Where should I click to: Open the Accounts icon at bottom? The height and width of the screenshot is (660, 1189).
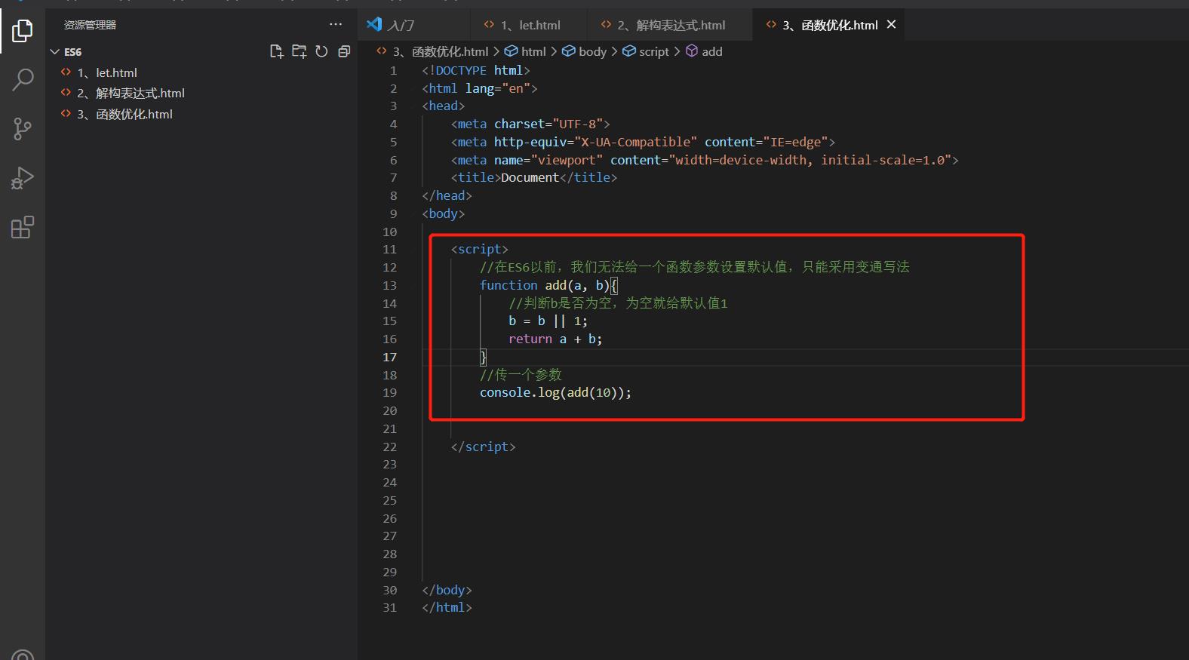[x=23, y=656]
